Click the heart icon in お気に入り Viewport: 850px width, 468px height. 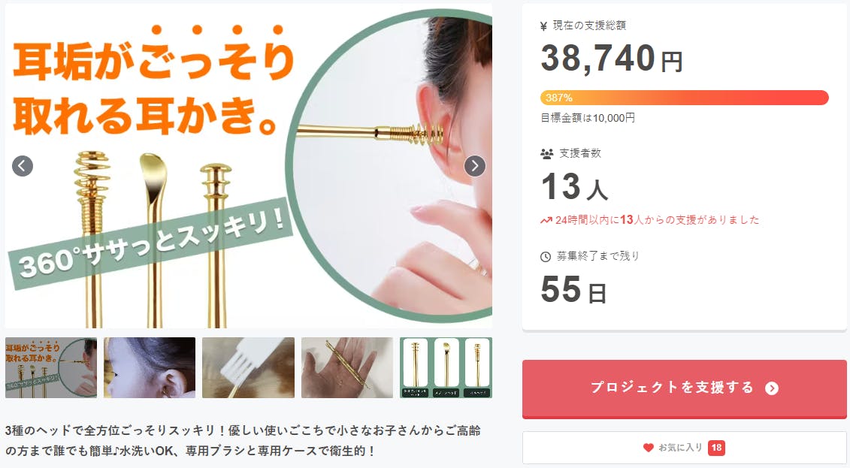coord(649,448)
